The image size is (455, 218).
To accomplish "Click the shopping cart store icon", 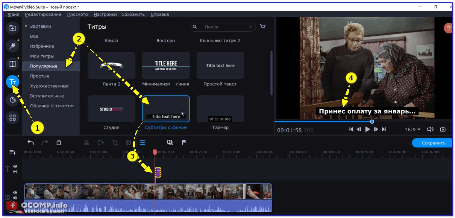I will coord(263,27).
